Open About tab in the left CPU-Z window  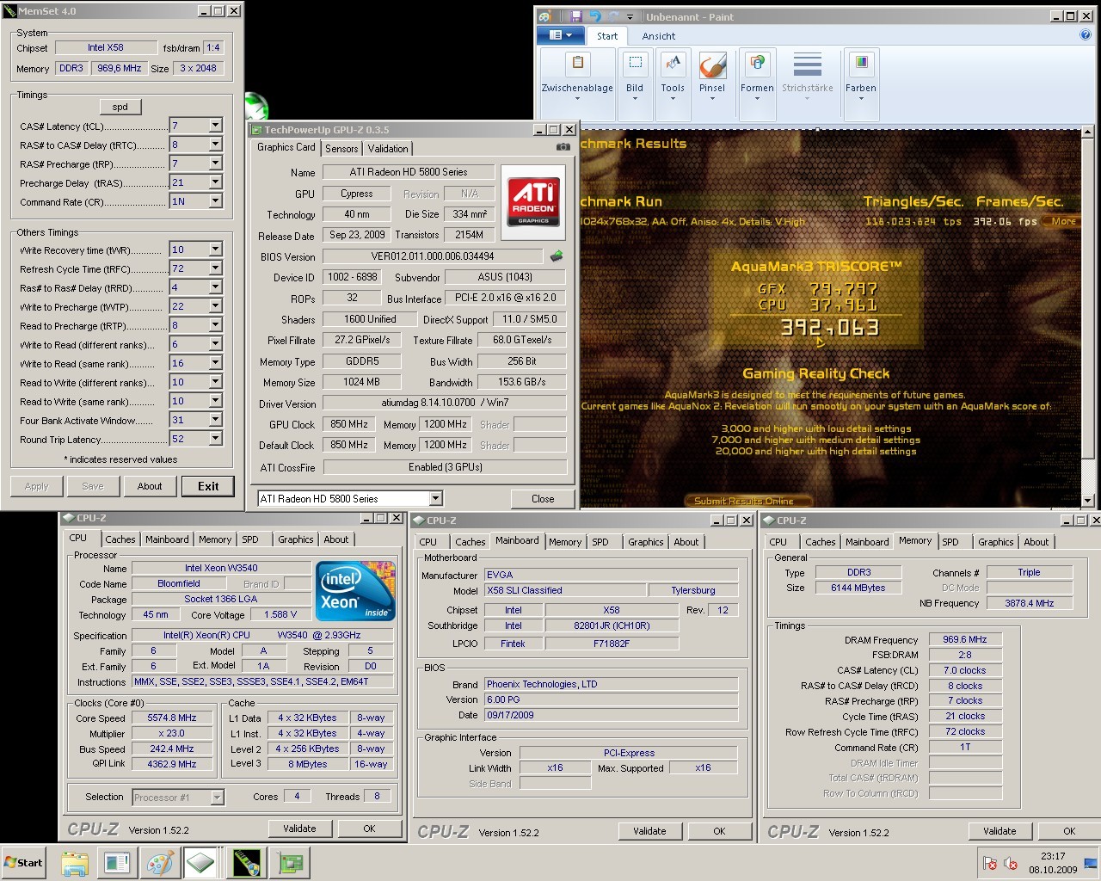[x=336, y=539]
